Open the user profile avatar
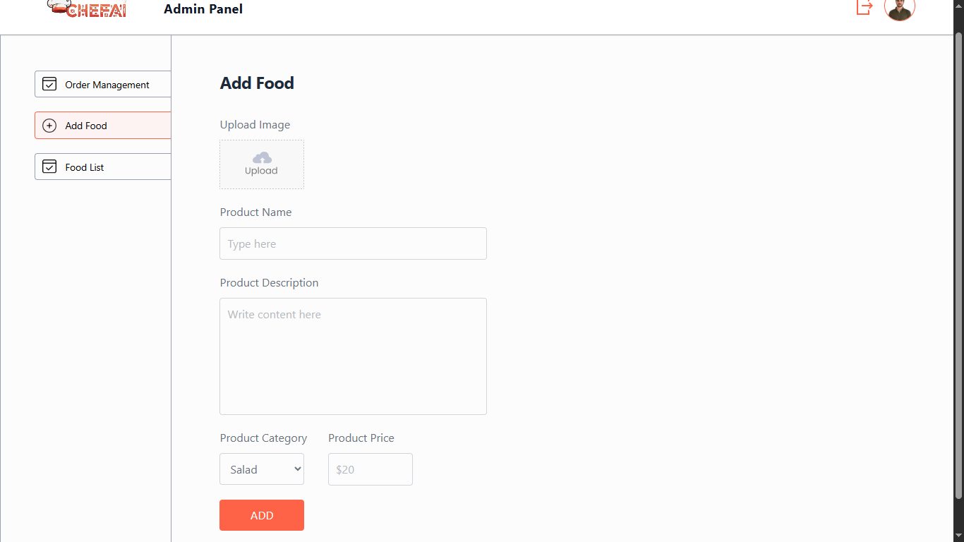This screenshot has width=964, height=542. point(900,8)
